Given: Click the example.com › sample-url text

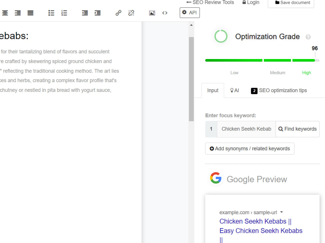Looking at the screenshot, I should (248, 213).
